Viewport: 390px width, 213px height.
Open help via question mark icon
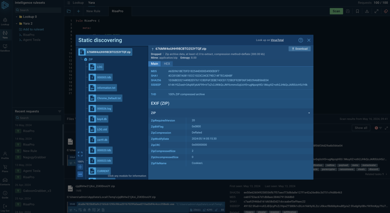301,40
